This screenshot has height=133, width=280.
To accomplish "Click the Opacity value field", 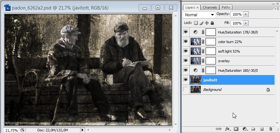I will (237, 14).
